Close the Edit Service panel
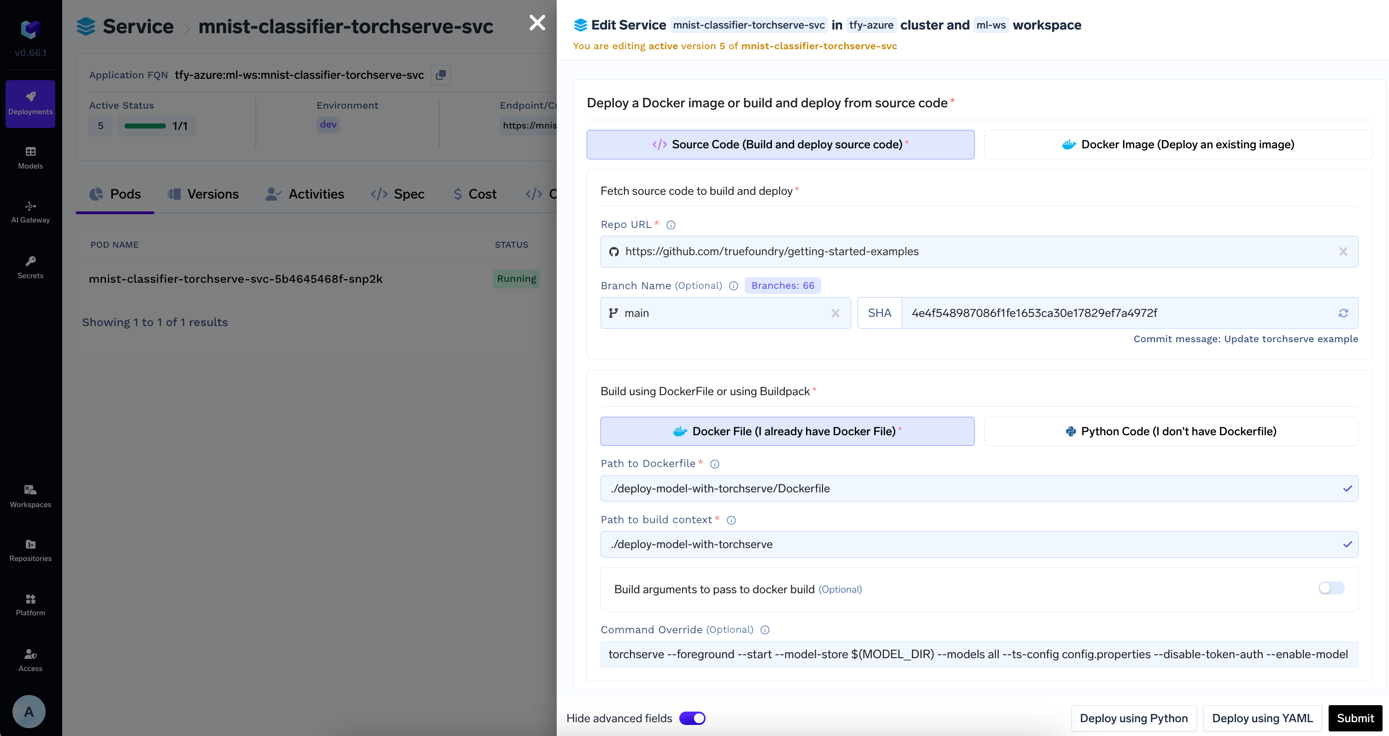This screenshot has height=736, width=1389. pos(537,23)
